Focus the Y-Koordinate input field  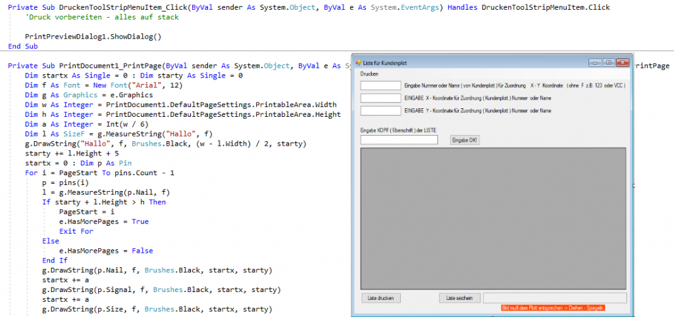tap(380, 110)
